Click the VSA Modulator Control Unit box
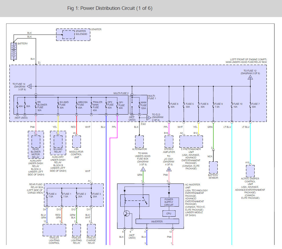Image resolution: width=282 pixels, height=249 pixels. click(x=76, y=142)
